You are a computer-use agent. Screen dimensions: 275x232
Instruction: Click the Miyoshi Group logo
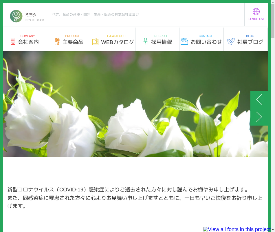pos(27,16)
